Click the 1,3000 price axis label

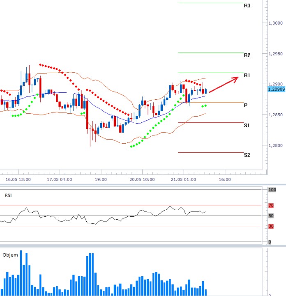pyautogui.click(x=275, y=23)
